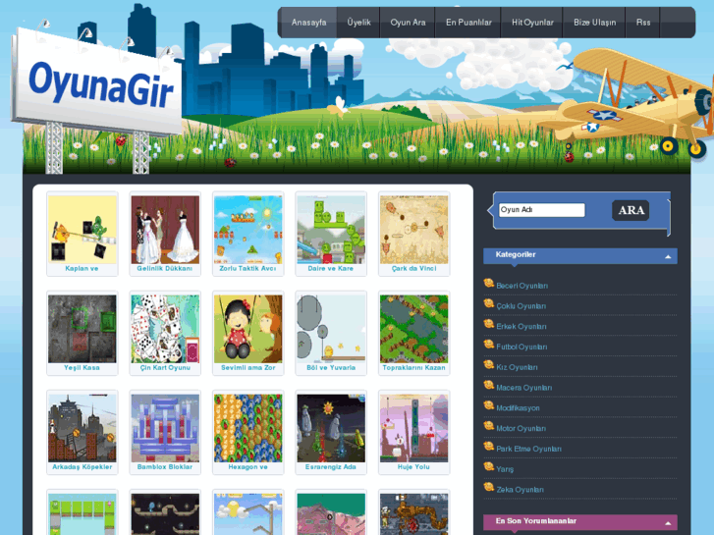
Task: Open Zeka Oyunları category link
Action: (520, 490)
